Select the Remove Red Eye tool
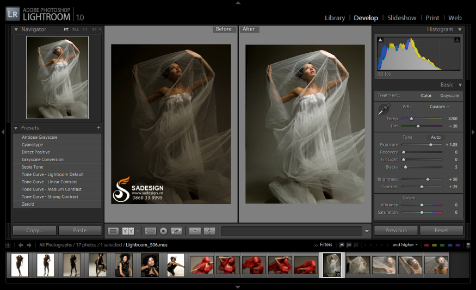Viewport: 476px width, 290px height. [x=163, y=231]
